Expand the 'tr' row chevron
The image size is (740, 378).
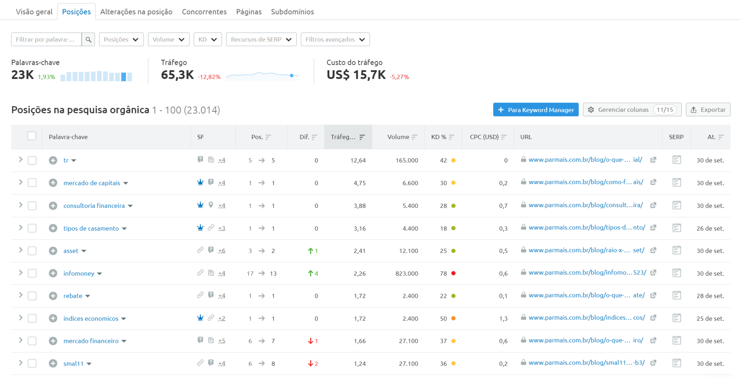point(21,159)
